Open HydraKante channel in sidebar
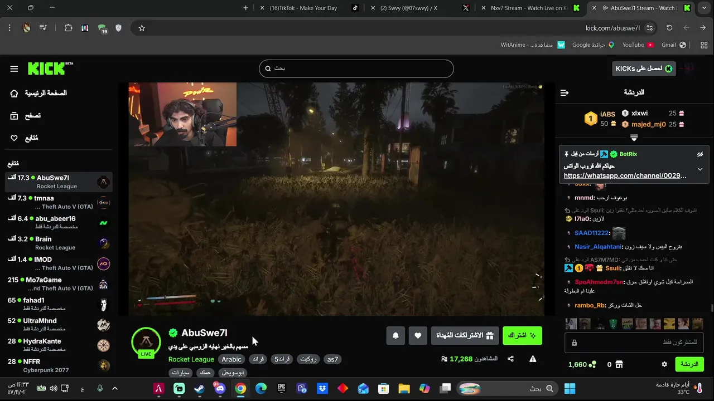 59,345
